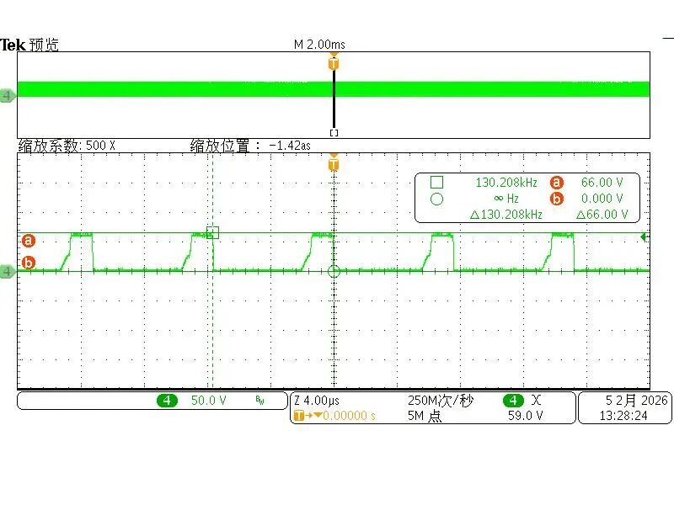Click the ∞ Hz circle cursor reading
The image size is (674, 505).
[506, 199]
